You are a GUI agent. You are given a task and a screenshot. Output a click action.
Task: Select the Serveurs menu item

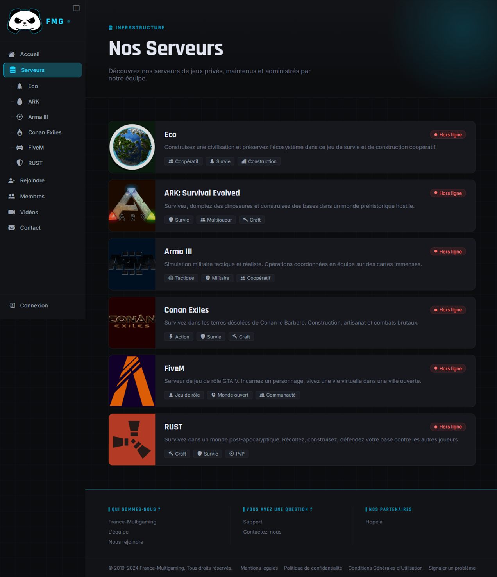[43, 70]
